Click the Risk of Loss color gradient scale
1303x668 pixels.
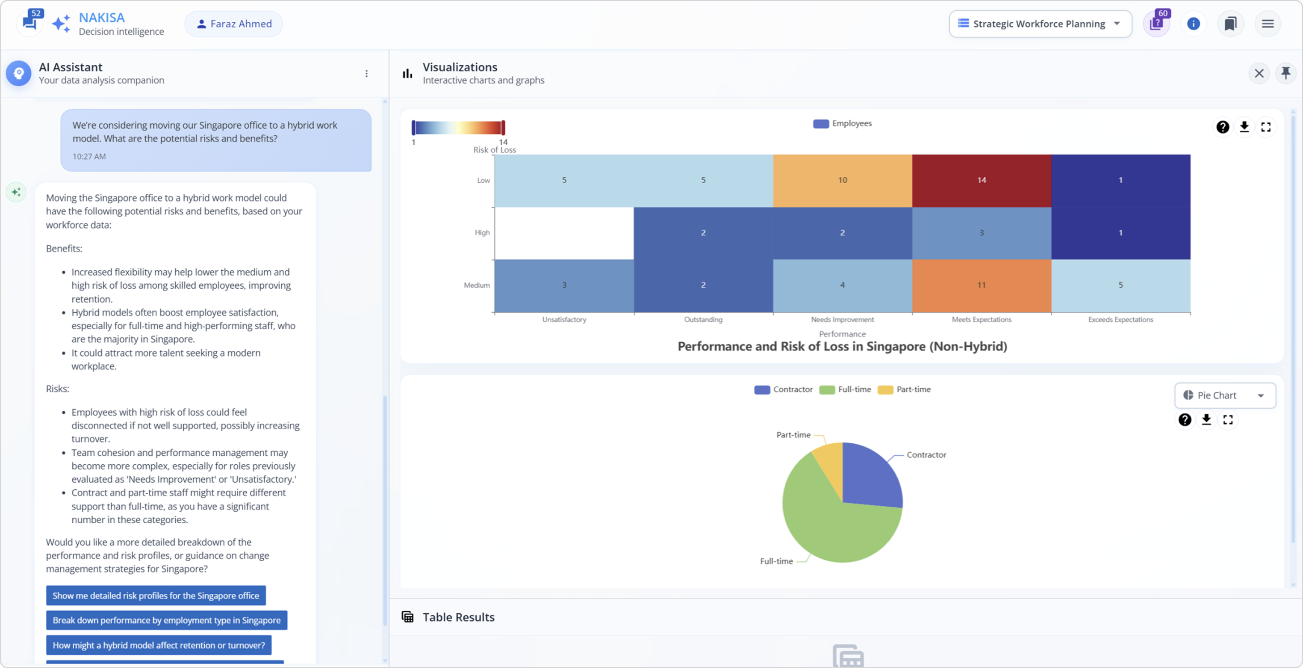(458, 127)
